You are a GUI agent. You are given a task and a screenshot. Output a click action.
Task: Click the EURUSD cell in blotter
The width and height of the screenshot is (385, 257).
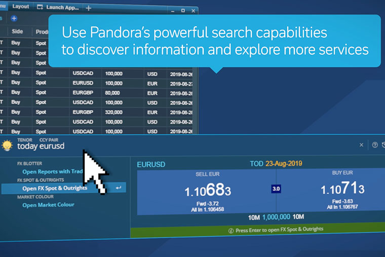click(x=83, y=83)
